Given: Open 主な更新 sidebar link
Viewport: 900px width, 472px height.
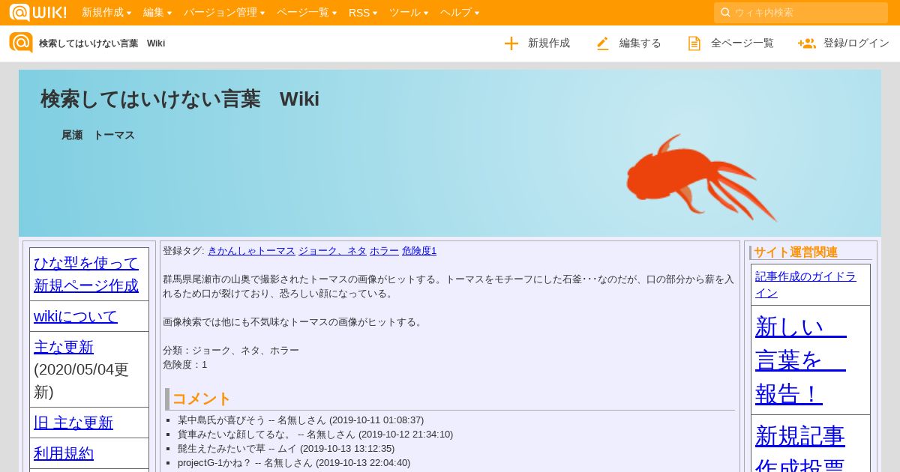Looking at the screenshot, I should pos(64,347).
